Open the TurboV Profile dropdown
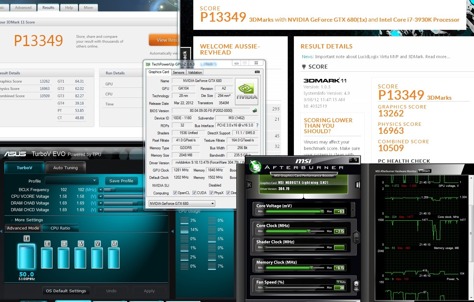The width and height of the screenshot is (474, 302). [72, 181]
